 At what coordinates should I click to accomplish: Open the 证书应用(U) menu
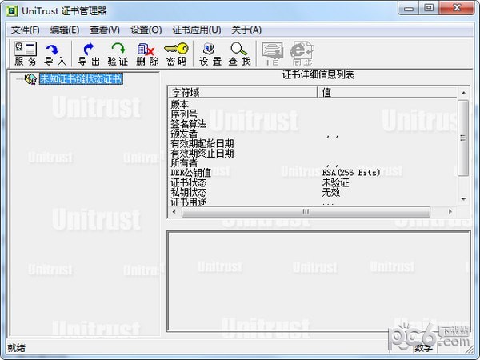195,30
